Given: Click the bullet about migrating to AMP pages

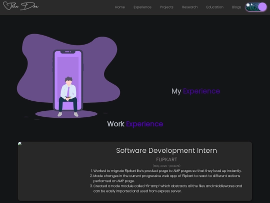Looking at the screenshot, I should coord(167,171).
